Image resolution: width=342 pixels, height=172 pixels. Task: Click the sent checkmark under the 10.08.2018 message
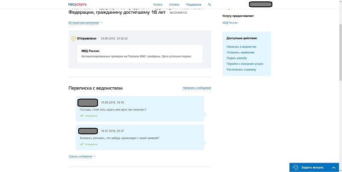pos(82,116)
